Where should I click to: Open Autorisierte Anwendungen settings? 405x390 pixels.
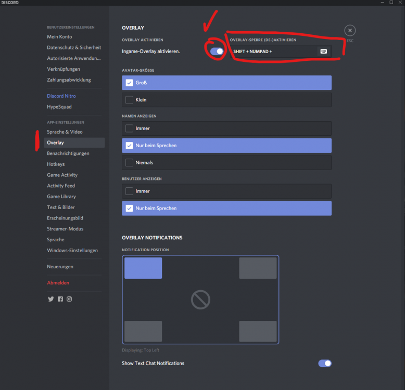click(74, 58)
